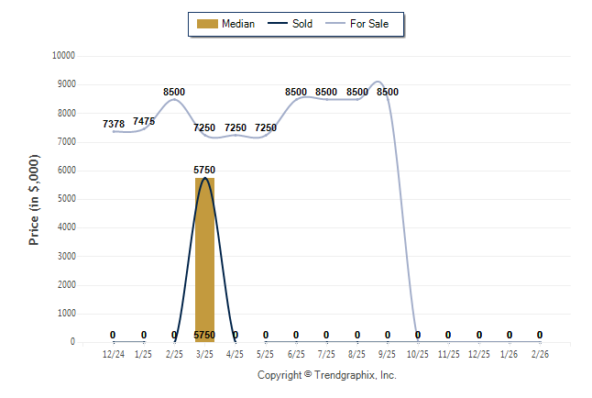Toggle the Median legend label
This screenshot has height=398, width=592.
pos(238,24)
